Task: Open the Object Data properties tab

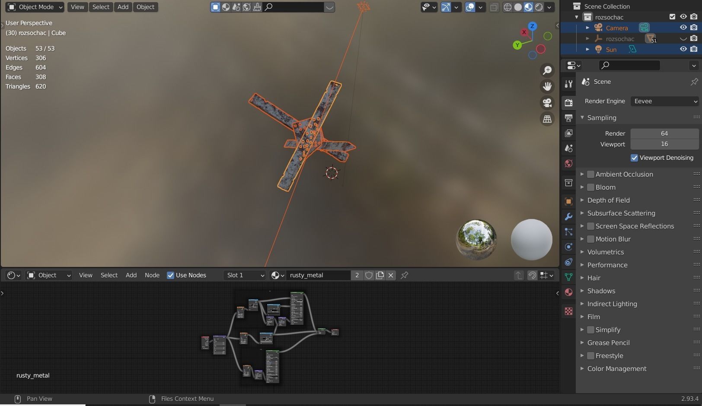Action: tap(568, 277)
